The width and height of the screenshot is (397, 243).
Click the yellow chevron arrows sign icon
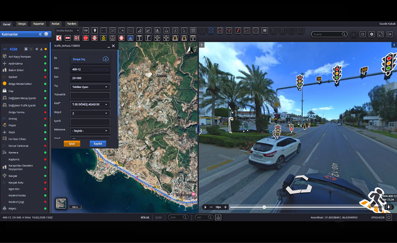point(103,38)
